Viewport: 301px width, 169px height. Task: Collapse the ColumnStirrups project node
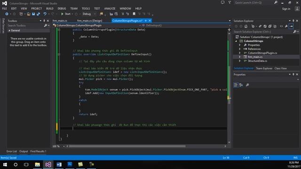236,41
